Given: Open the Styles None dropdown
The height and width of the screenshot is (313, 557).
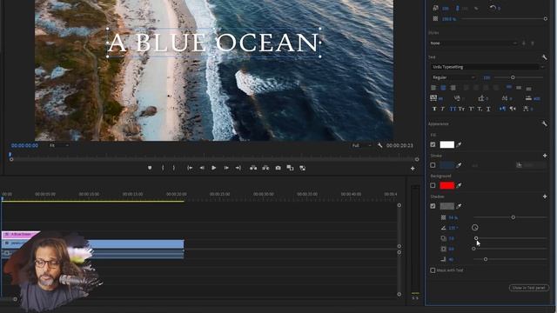Looking at the screenshot, I should tap(473, 43).
